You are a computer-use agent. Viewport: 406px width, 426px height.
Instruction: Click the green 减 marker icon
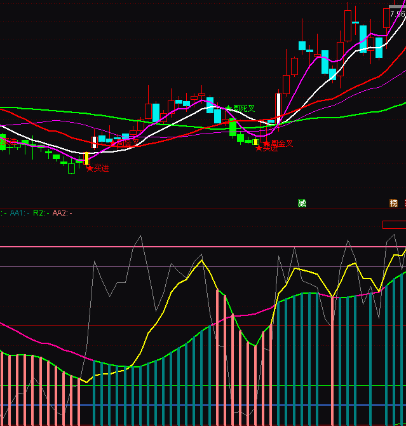pyautogui.click(x=302, y=203)
